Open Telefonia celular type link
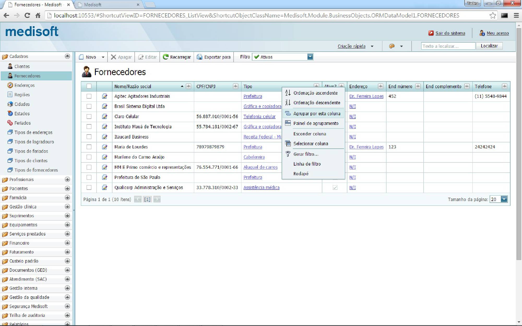522x326 pixels. pyautogui.click(x=259, y=117)
